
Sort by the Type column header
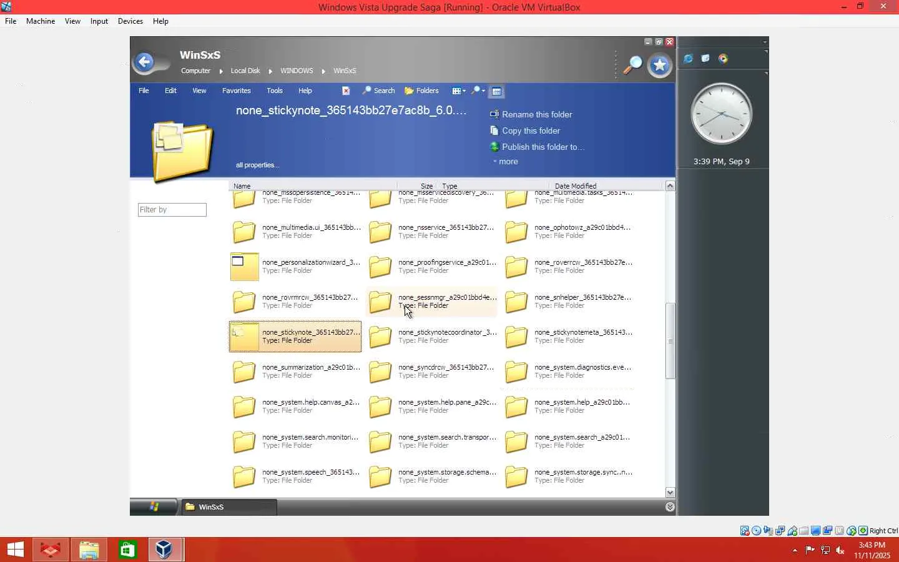click(x=493, y=185)
